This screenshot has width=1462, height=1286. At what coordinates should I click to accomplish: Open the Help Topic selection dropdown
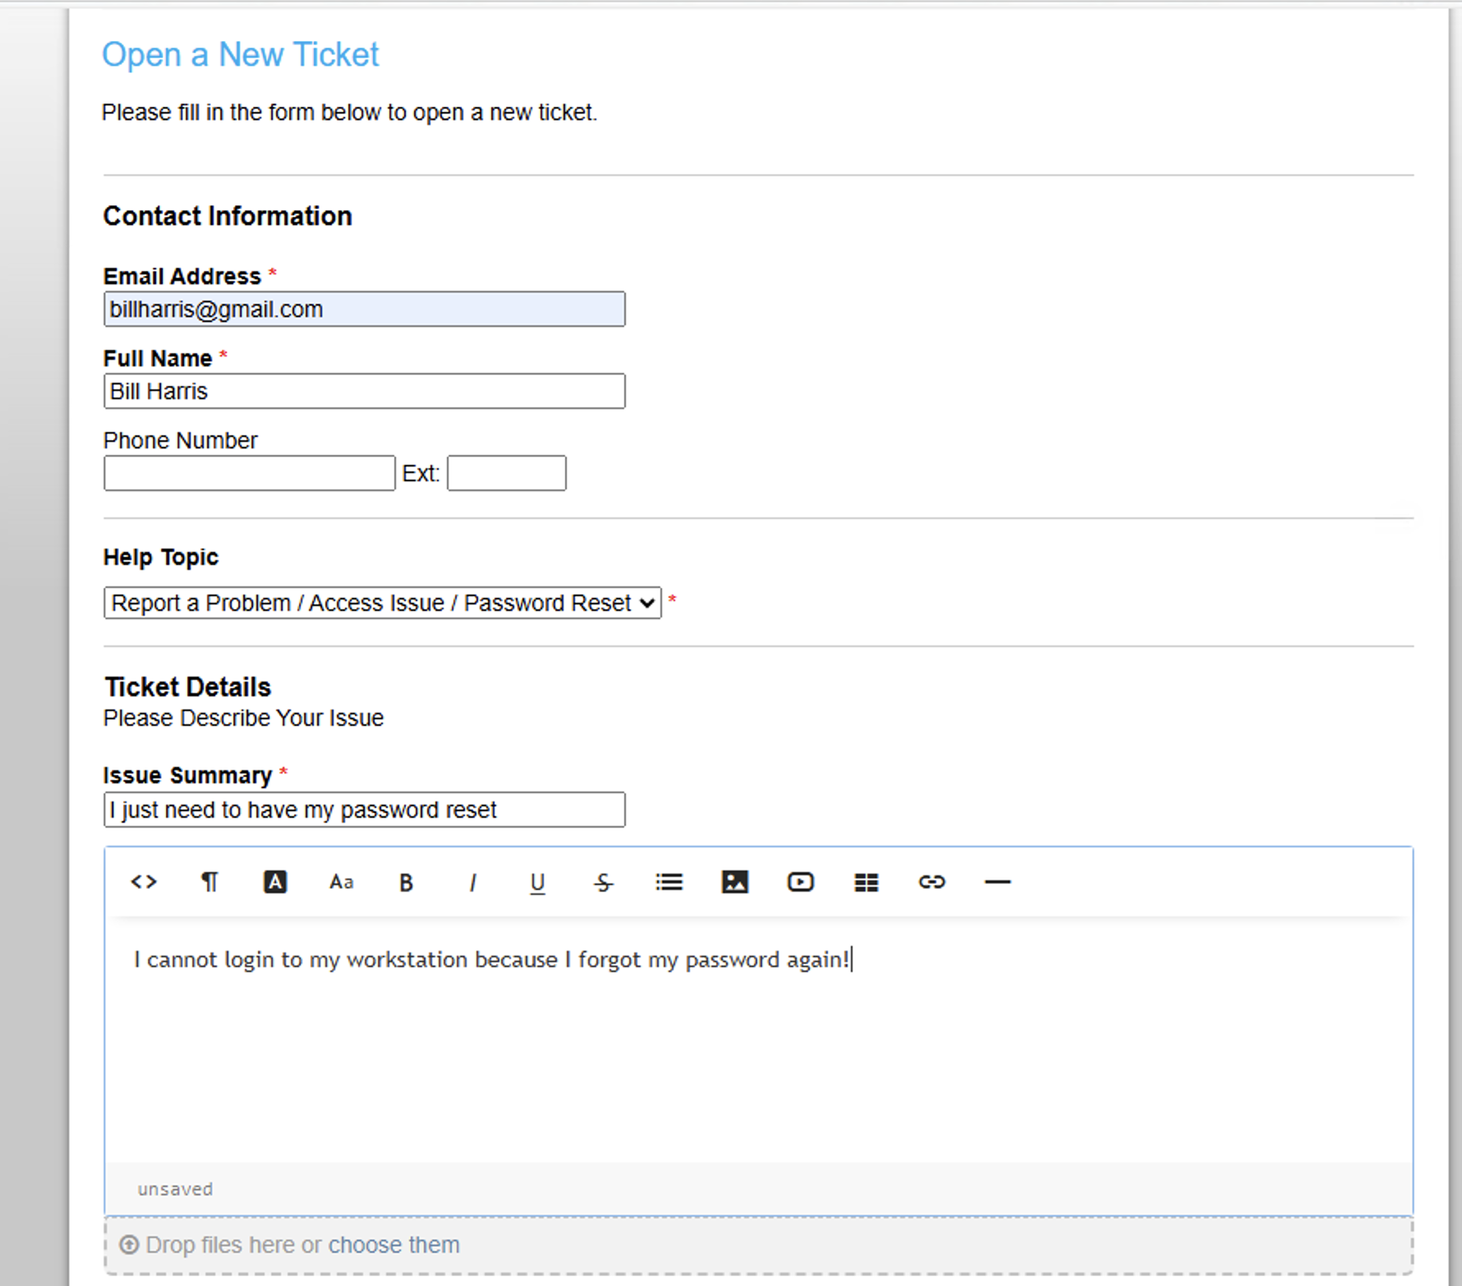(382, 603)
